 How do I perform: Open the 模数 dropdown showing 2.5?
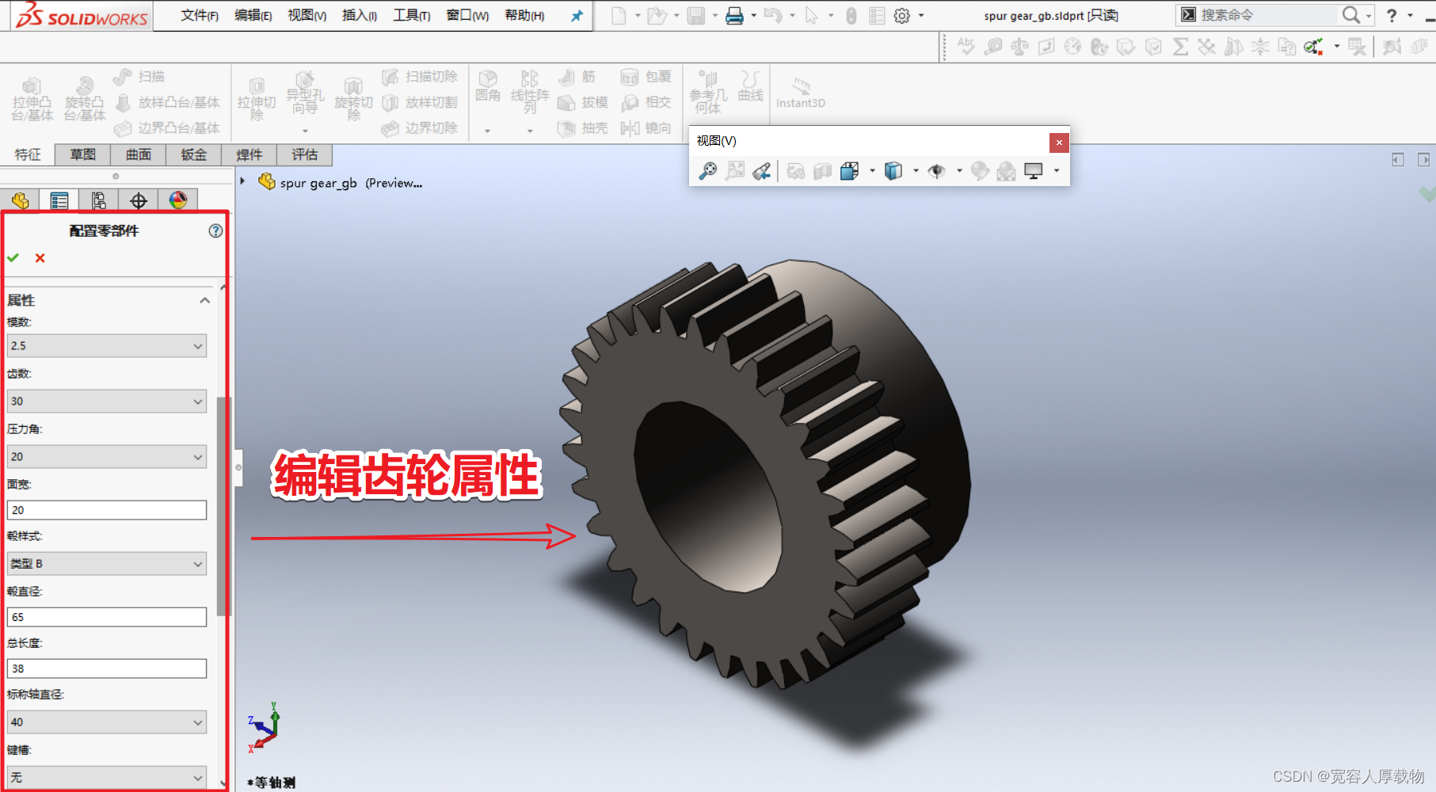click(107, 346)
